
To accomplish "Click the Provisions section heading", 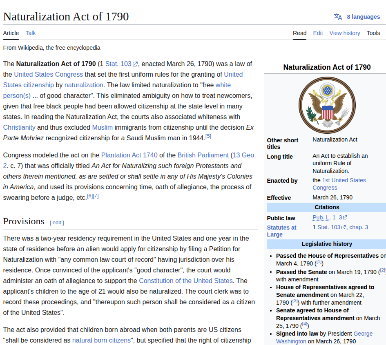I will [x=24, y=221].
